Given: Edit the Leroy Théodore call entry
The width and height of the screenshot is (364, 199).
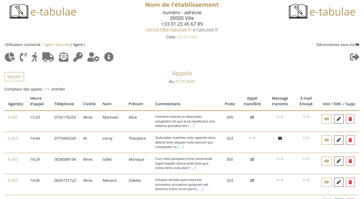Looking at the screenshot, I should (339, 140).
